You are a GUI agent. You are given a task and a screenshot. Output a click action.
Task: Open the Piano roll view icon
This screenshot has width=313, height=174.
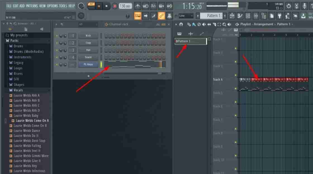[240, 16]
